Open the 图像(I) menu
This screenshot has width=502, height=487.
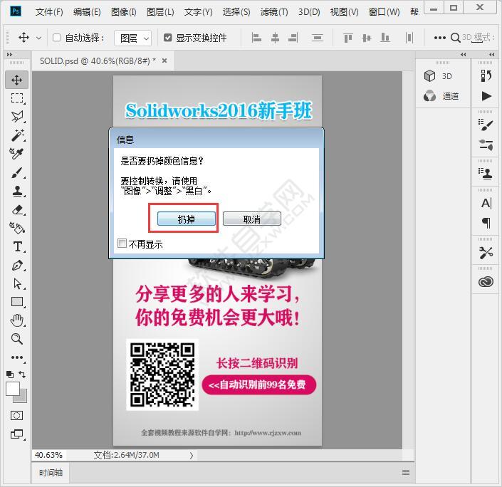tap(123, 12)
